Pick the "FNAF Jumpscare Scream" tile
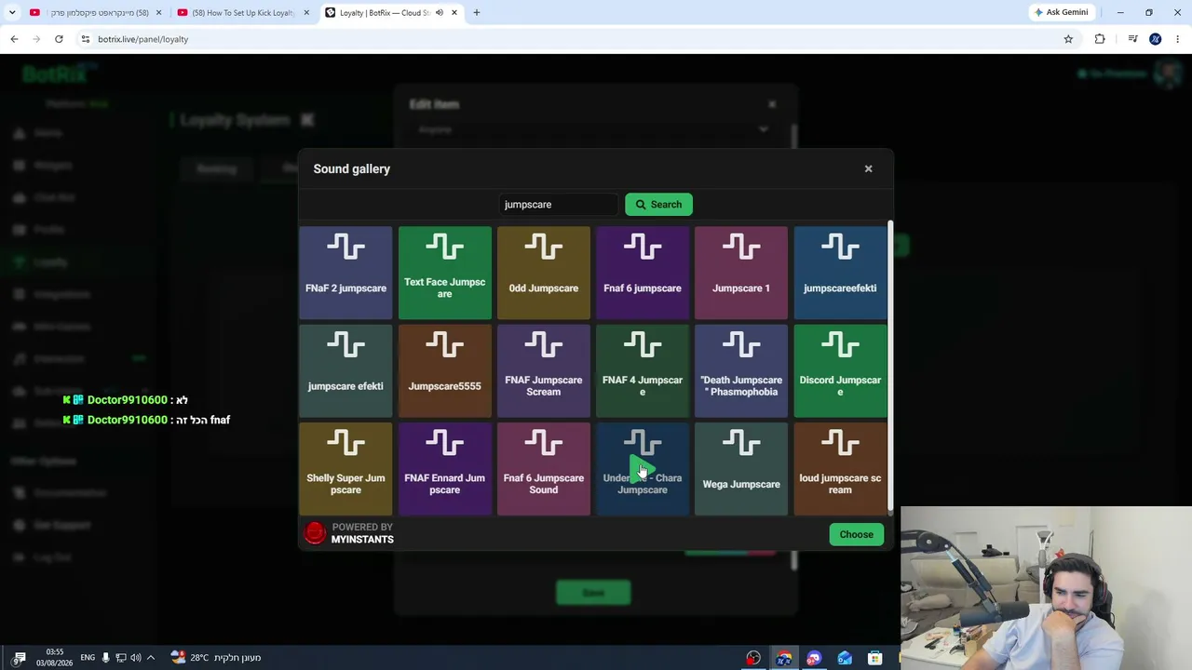 pos(544,371)
